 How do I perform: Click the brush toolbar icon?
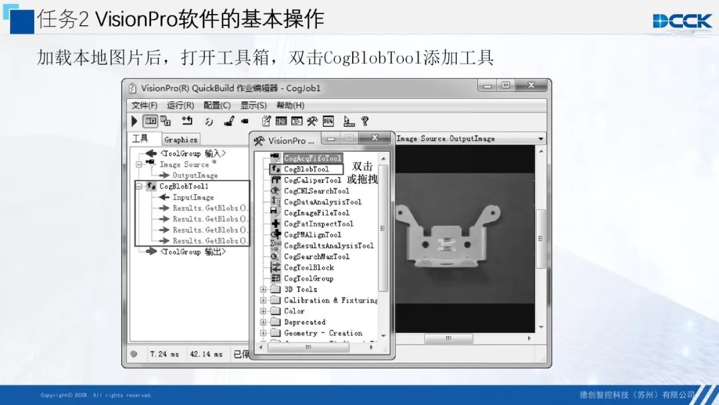pyautogui.click(x=228, y=121)
